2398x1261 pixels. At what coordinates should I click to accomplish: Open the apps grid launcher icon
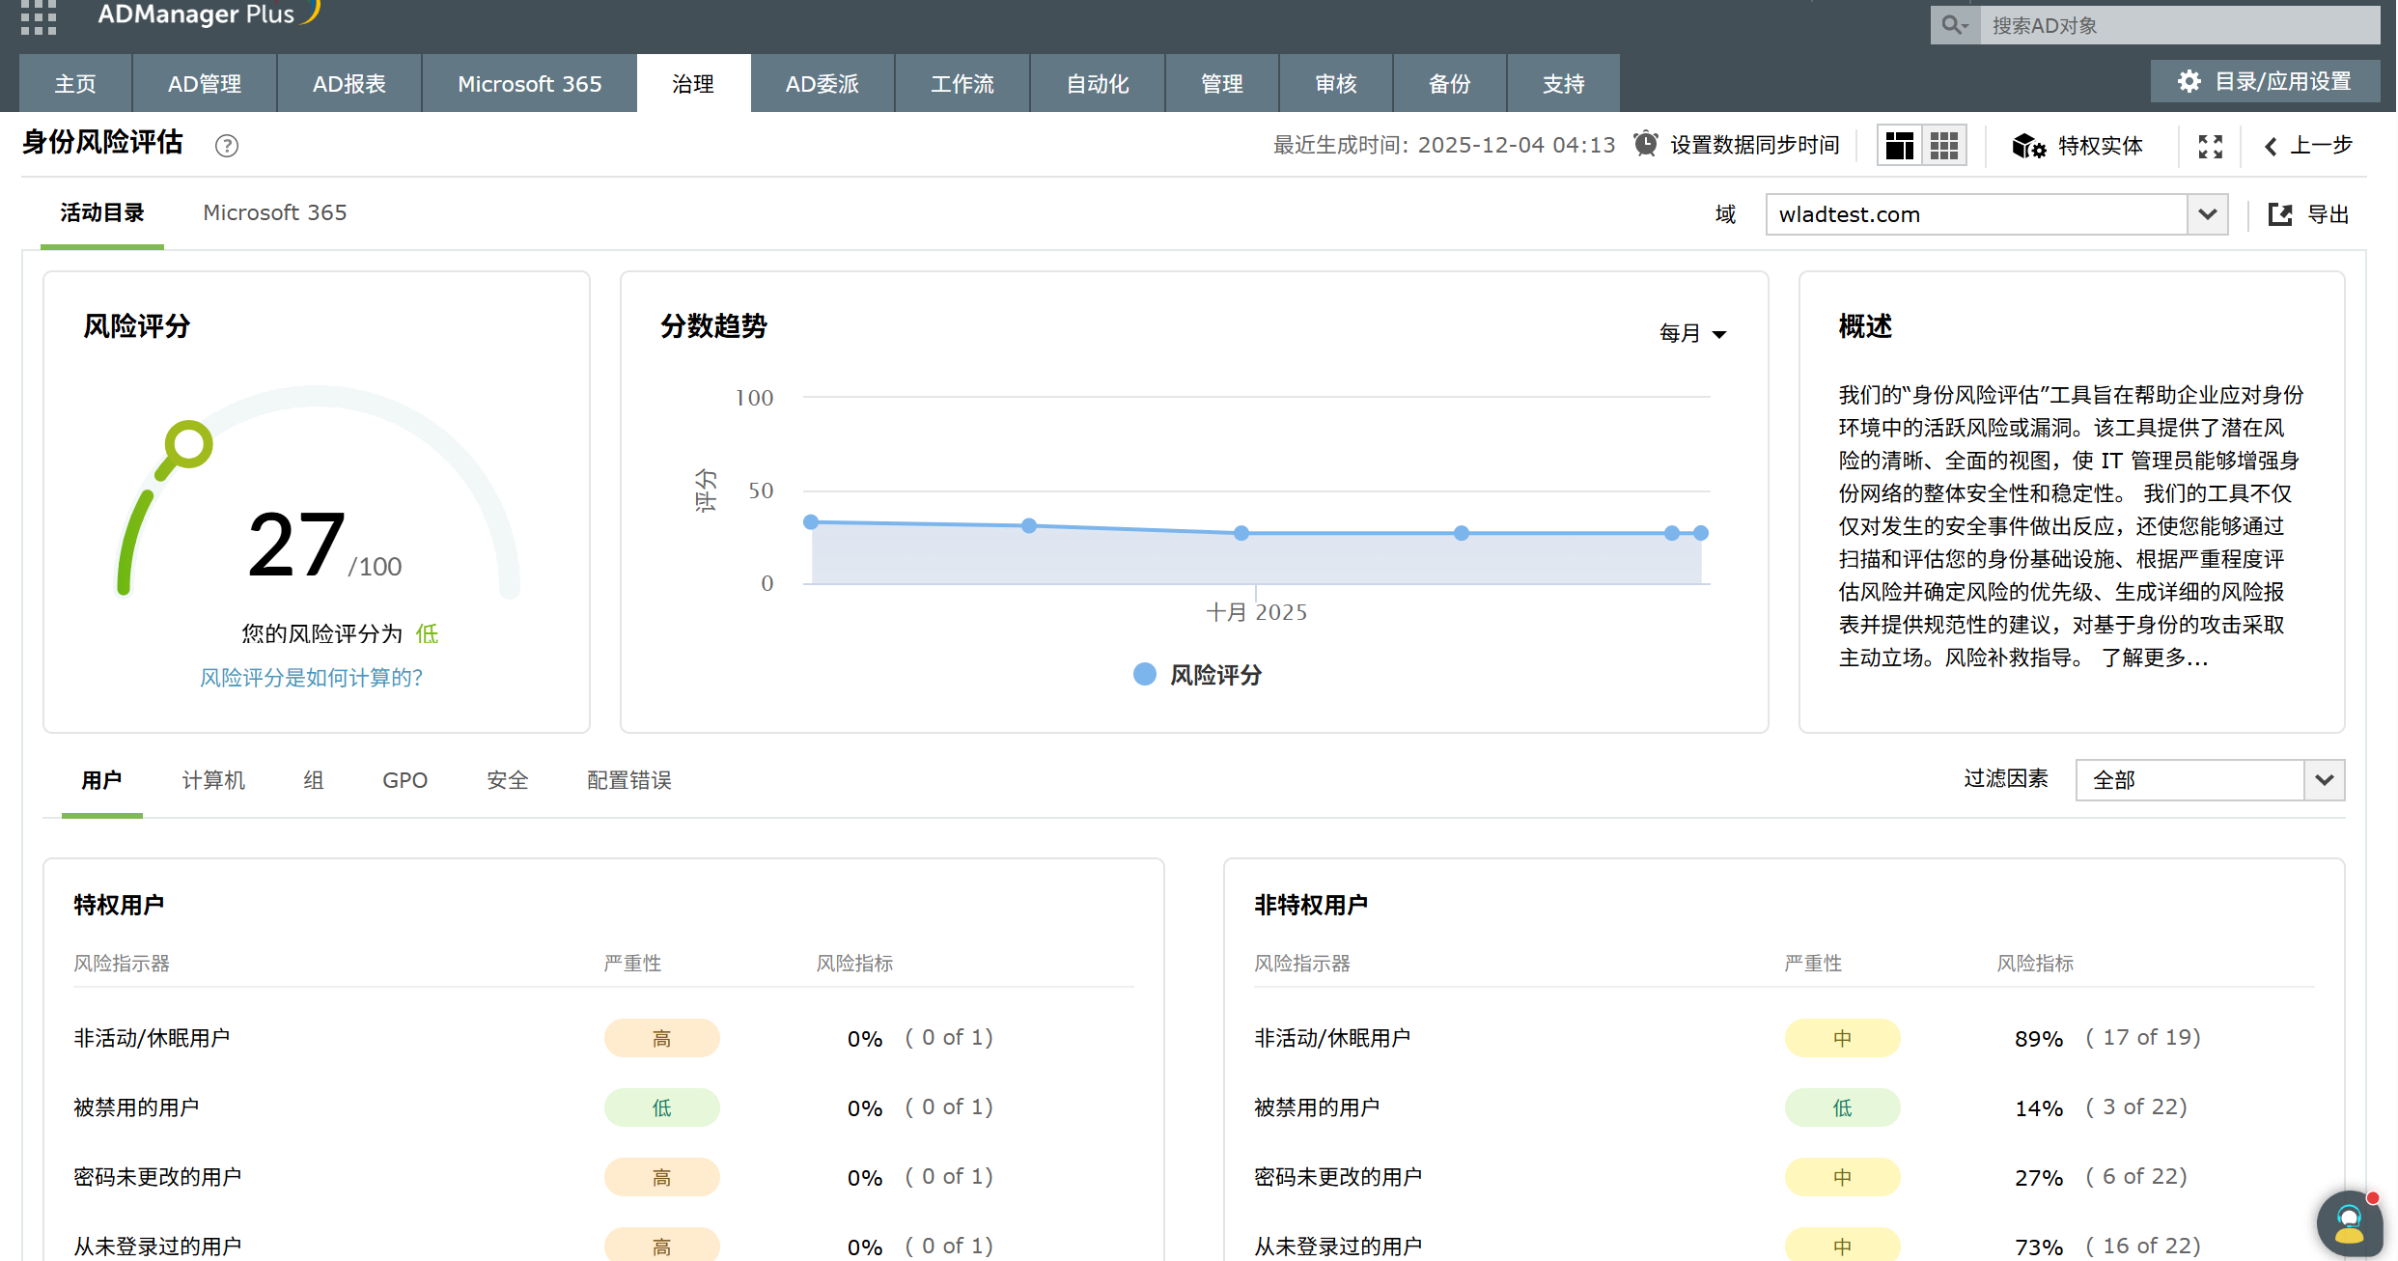point(39,17)
